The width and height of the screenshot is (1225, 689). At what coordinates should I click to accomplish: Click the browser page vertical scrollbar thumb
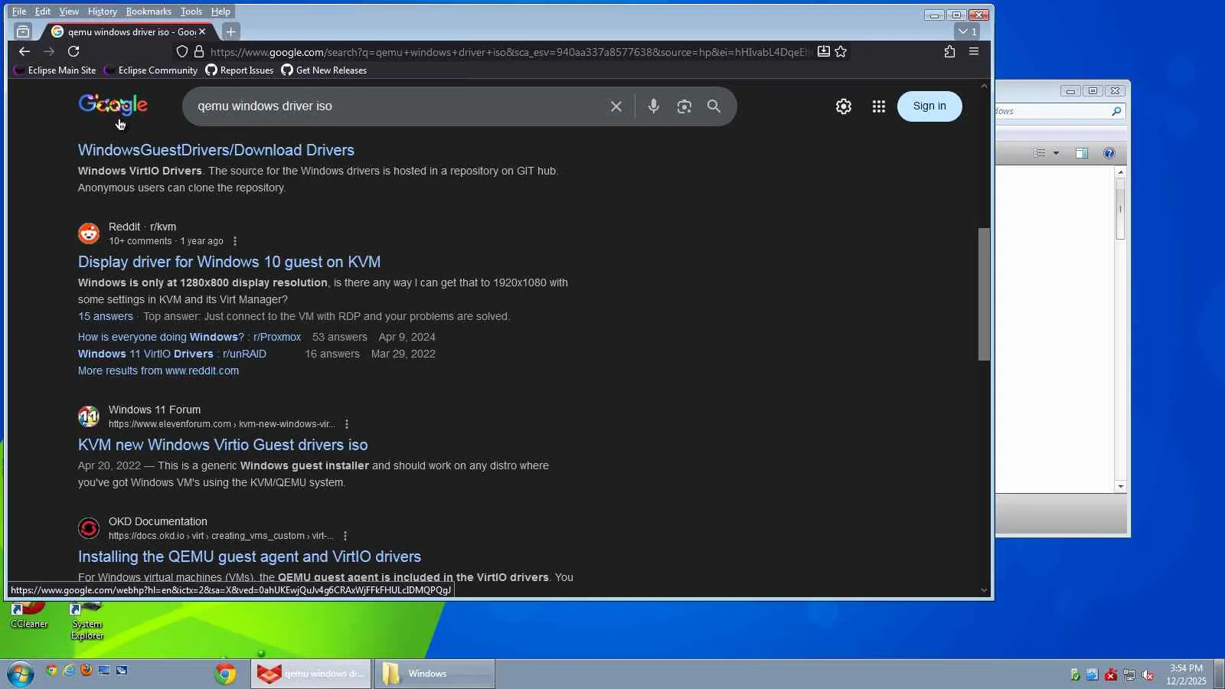click(x=984, y=294)
